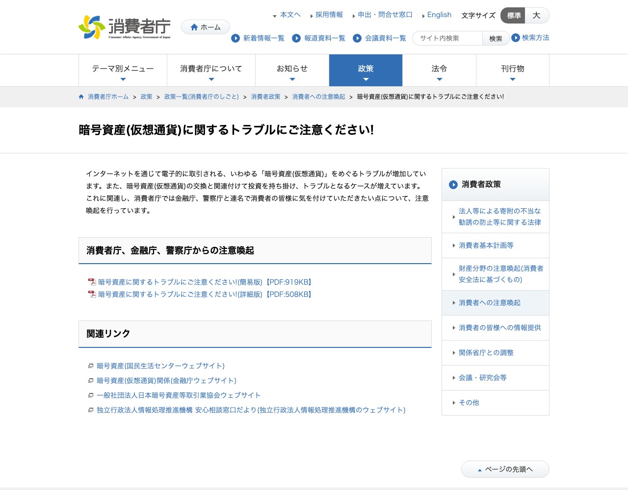Open 詳細版 PDF 508KB link
This screenshot has height=490, width=628.
(x=206, y=294)
